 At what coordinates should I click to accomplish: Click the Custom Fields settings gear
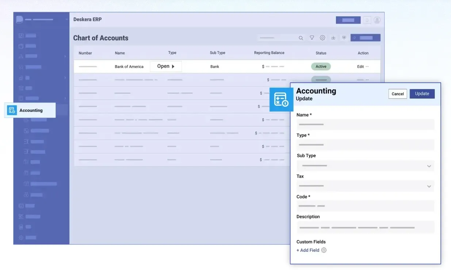tap(324, 250)
